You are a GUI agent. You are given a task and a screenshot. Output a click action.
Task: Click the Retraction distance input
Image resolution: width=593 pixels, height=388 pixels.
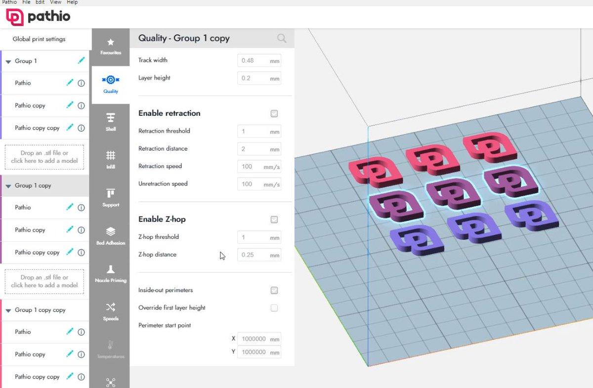click(x=259, y=149)
